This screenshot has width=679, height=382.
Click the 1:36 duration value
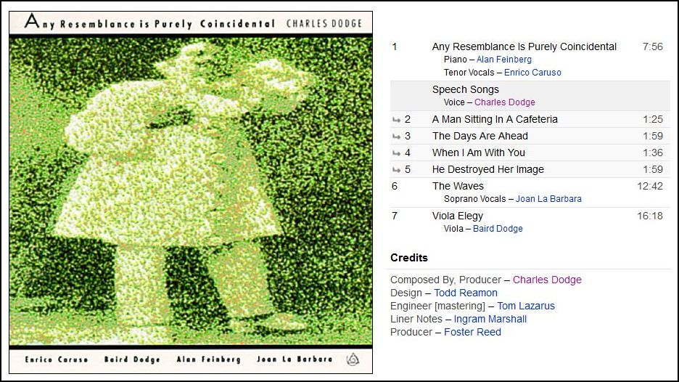pos(653,153)
